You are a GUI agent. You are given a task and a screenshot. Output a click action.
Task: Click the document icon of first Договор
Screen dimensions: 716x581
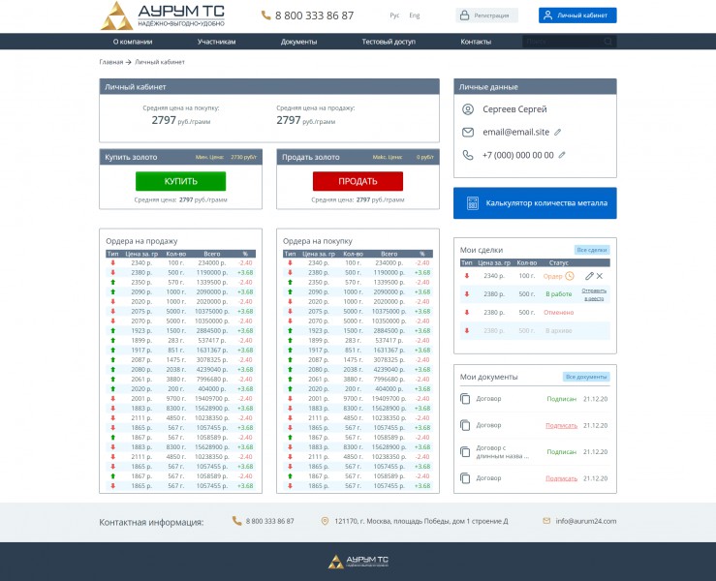click(x=465, y=399)
